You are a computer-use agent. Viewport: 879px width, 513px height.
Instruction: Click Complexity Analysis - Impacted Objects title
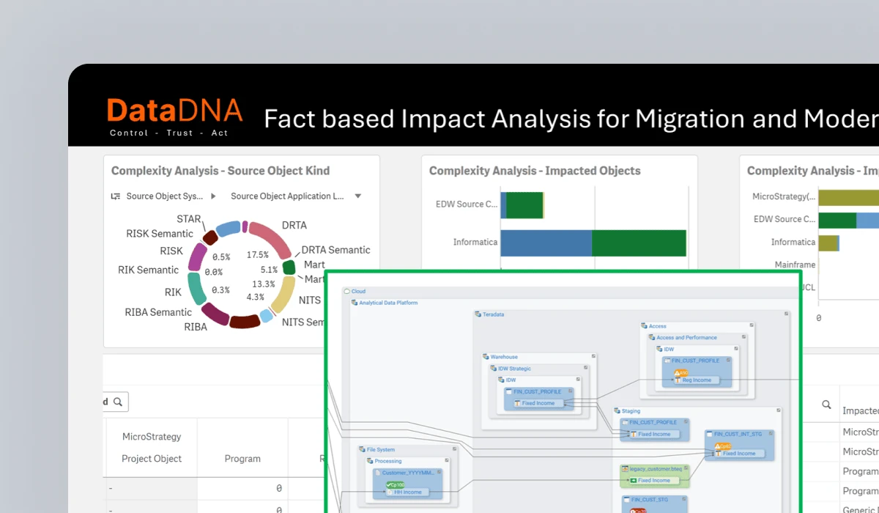(x=535, y=171)
